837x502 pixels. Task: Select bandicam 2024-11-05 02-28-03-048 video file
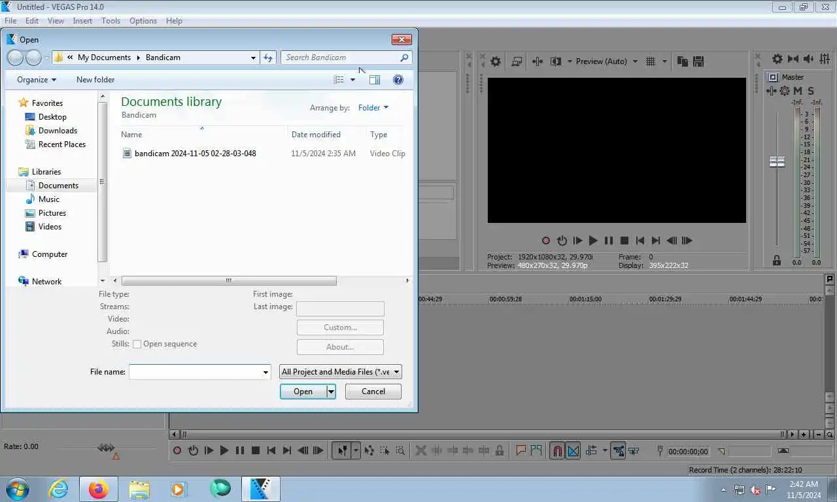click(x=195, y=154)
